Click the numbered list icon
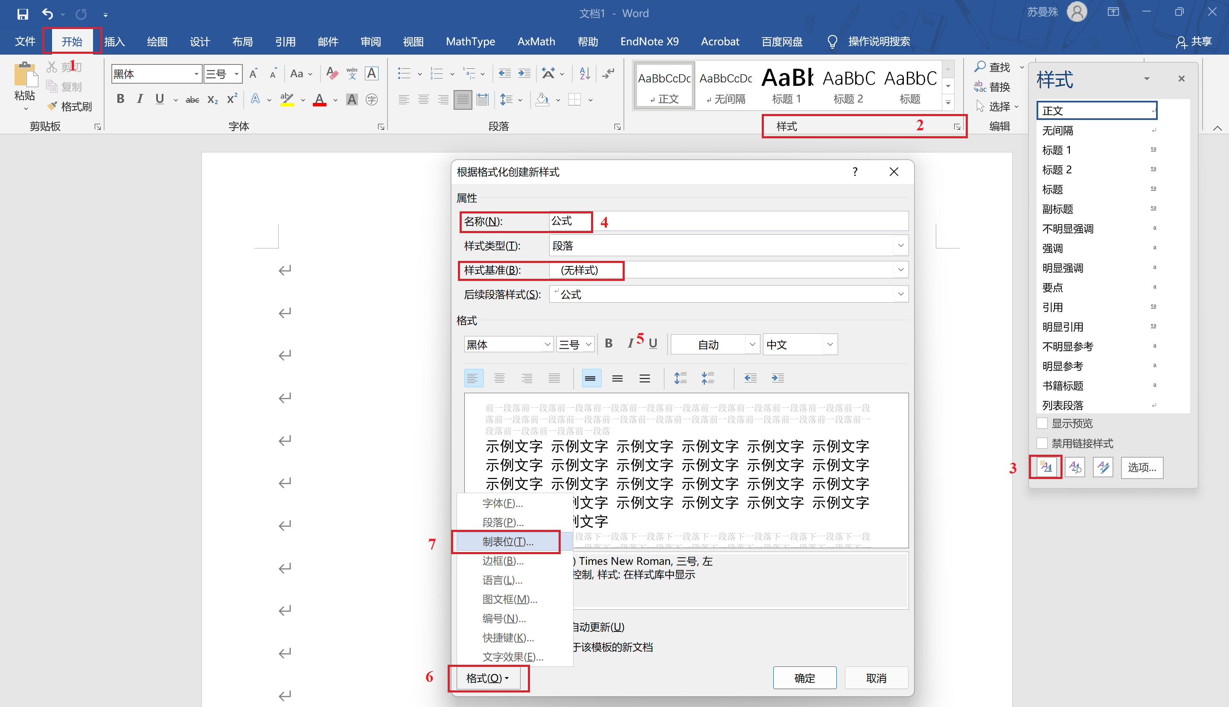Viewport: 1229px width, 707px height. (437, 73)
